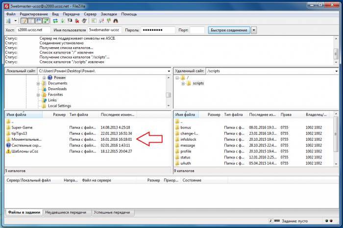This screenshot has width=343, height=228.
Task: Open the Site Manager icon
Action: tap(9, 21)
